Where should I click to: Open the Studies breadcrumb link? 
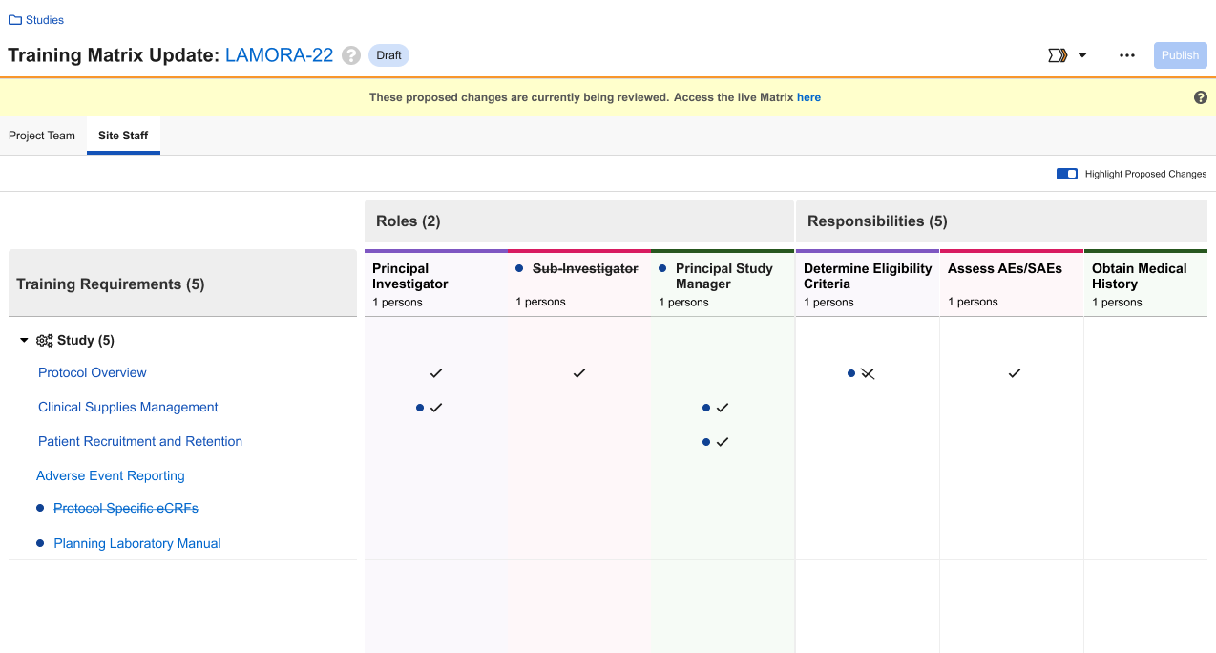tap(45, 20)
